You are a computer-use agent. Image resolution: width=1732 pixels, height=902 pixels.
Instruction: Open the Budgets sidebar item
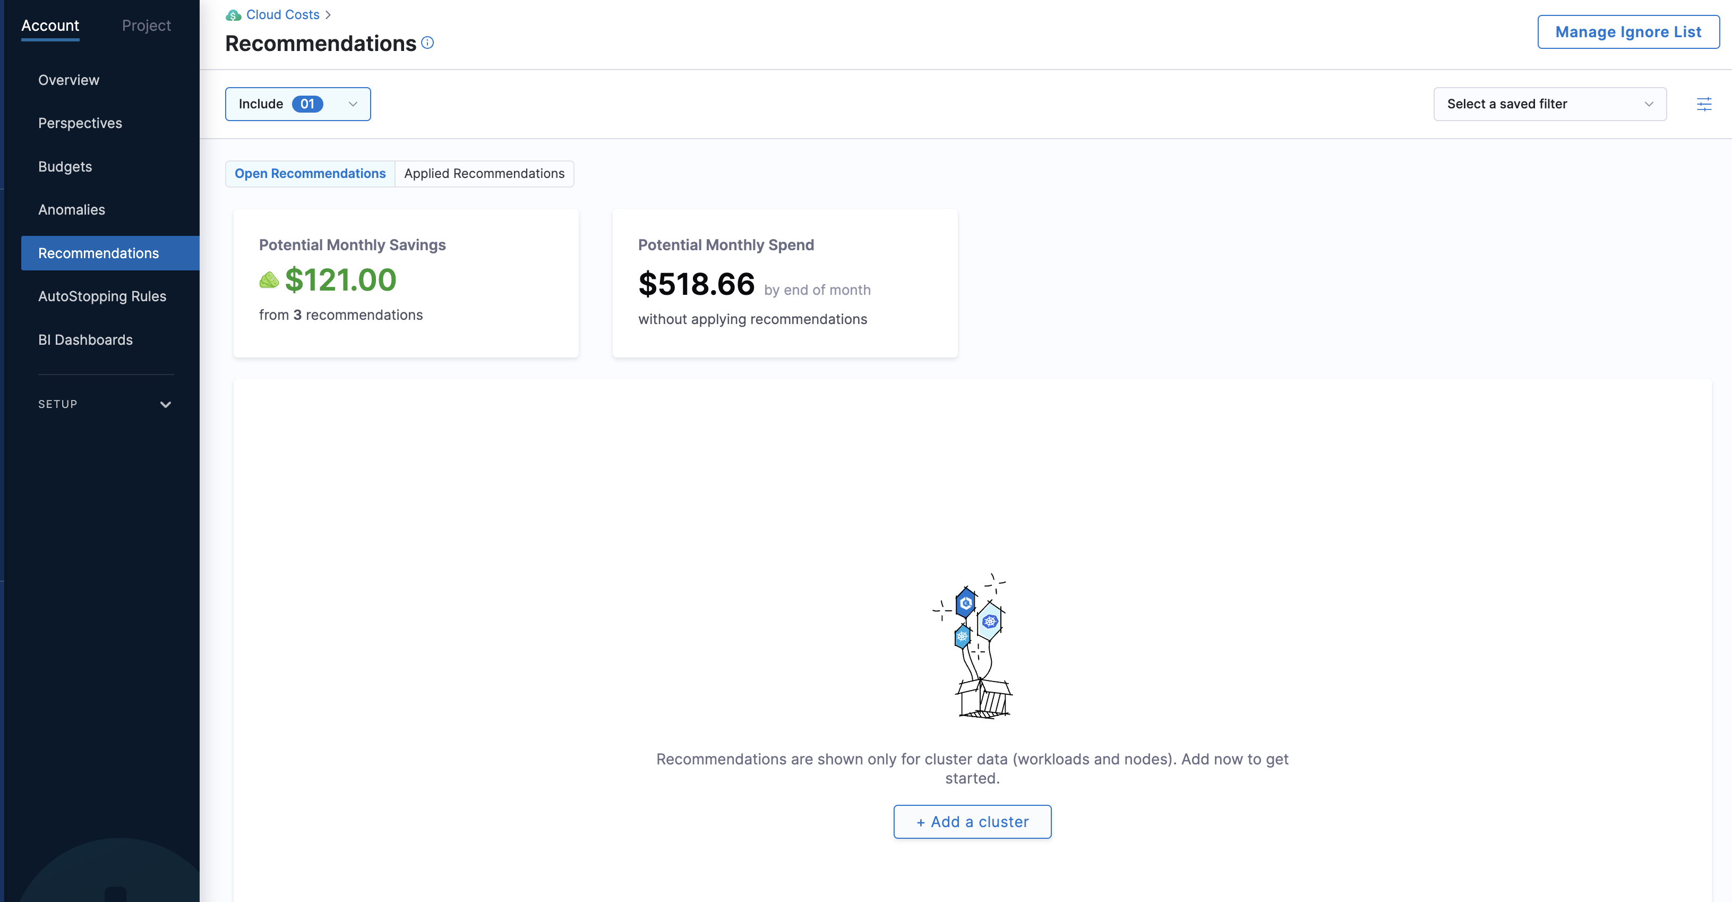click(65, 166)
